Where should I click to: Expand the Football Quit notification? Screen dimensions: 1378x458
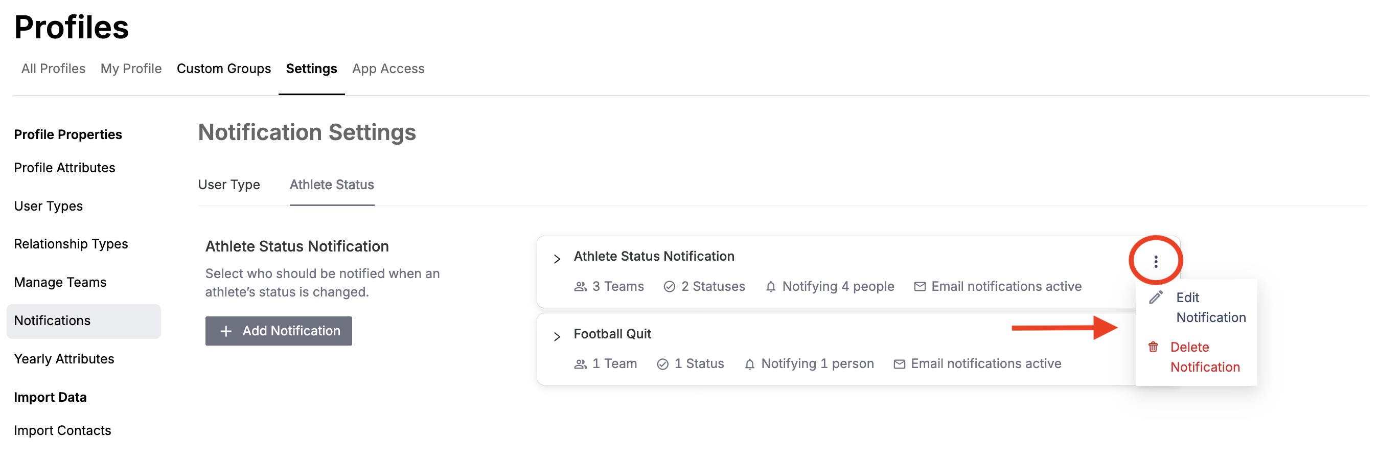(x=557, y=336)
